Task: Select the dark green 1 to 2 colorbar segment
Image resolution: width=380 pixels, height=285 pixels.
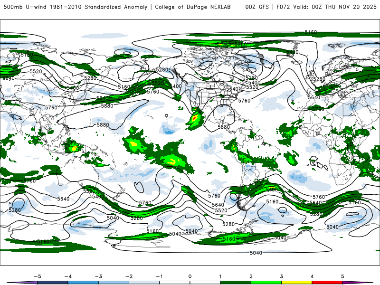Action: 236,283
